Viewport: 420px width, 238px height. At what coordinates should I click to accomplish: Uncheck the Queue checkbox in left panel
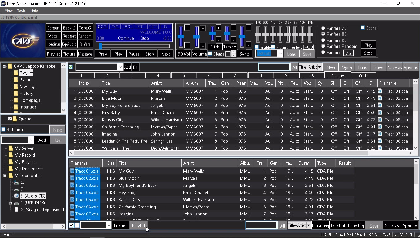[x=10, y=119]
